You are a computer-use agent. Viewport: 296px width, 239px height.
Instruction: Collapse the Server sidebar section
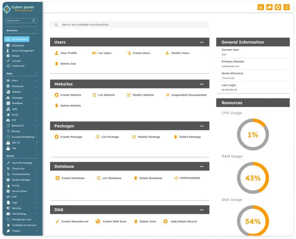click(37, 156)
